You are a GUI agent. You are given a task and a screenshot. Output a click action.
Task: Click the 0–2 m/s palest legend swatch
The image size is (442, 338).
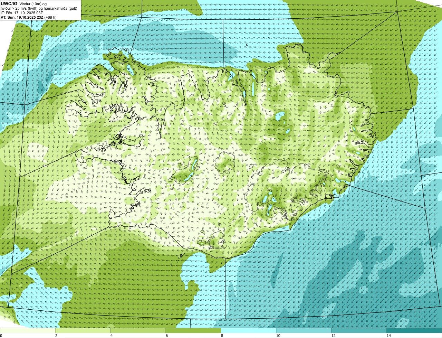[28, 330]
